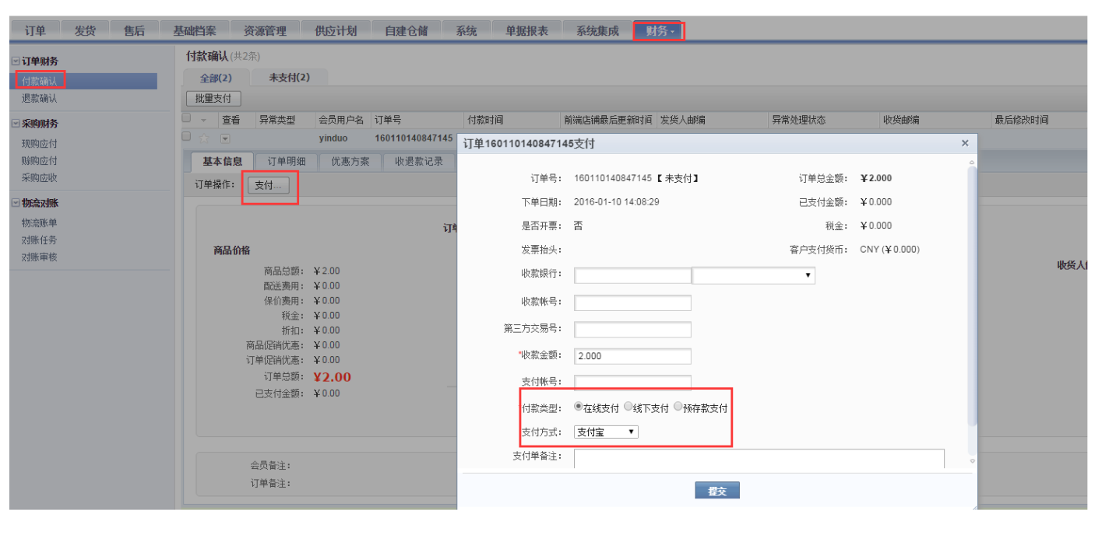This screenshot has width=1116, height=542.
Task: Open the 单据报表 menu
Action: (x=526, y=30)
